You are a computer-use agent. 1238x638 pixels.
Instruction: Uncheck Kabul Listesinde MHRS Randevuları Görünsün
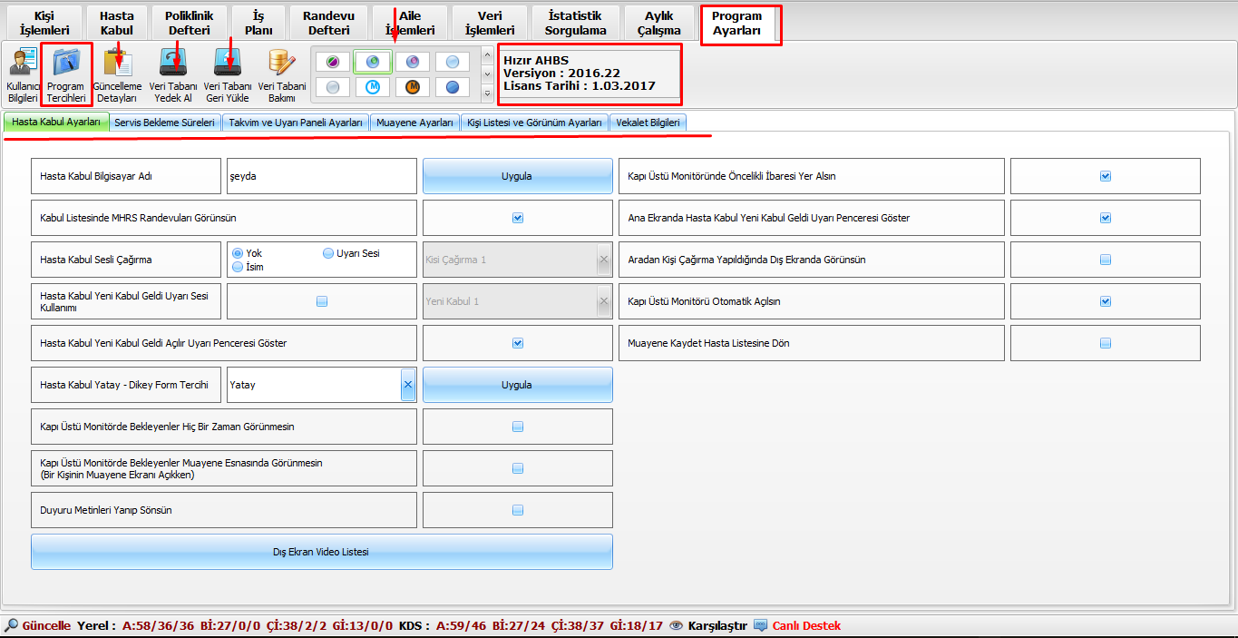pos(518,218)
